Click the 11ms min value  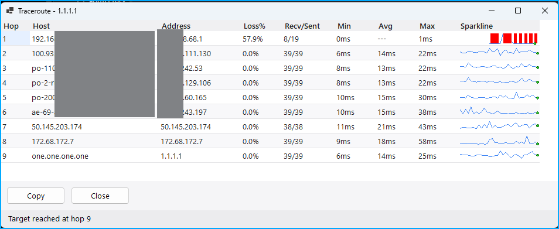(345, 127)
